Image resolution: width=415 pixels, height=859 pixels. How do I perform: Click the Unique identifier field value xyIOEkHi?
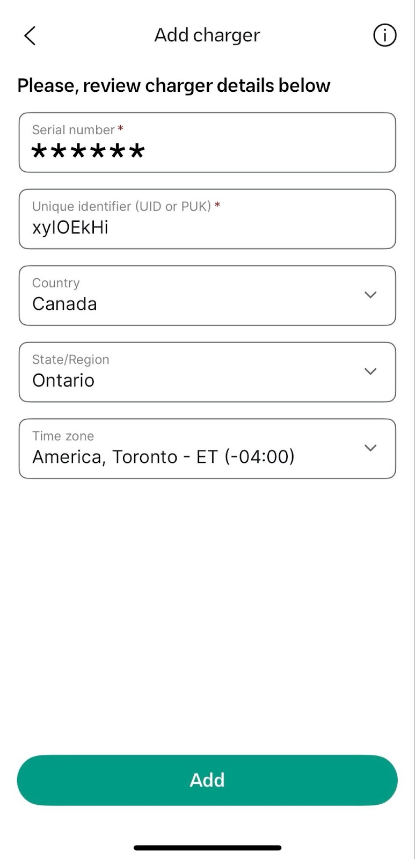pos(70,228)
